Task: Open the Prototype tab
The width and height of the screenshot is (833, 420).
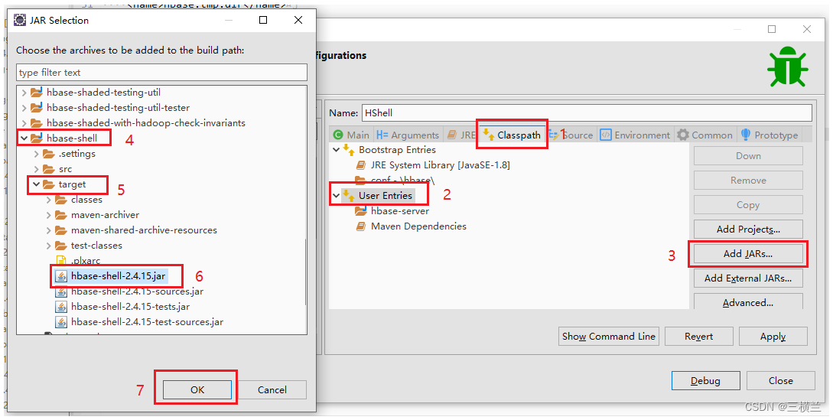Action: 770,135
